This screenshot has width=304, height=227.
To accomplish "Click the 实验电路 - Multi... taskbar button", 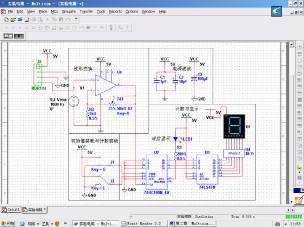I will (96, 224).
